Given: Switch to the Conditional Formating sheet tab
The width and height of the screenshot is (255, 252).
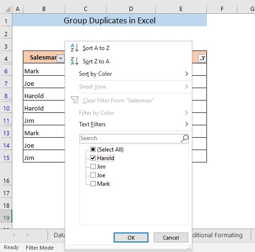Looking at the screenshot, I should [x=221, y=235].
